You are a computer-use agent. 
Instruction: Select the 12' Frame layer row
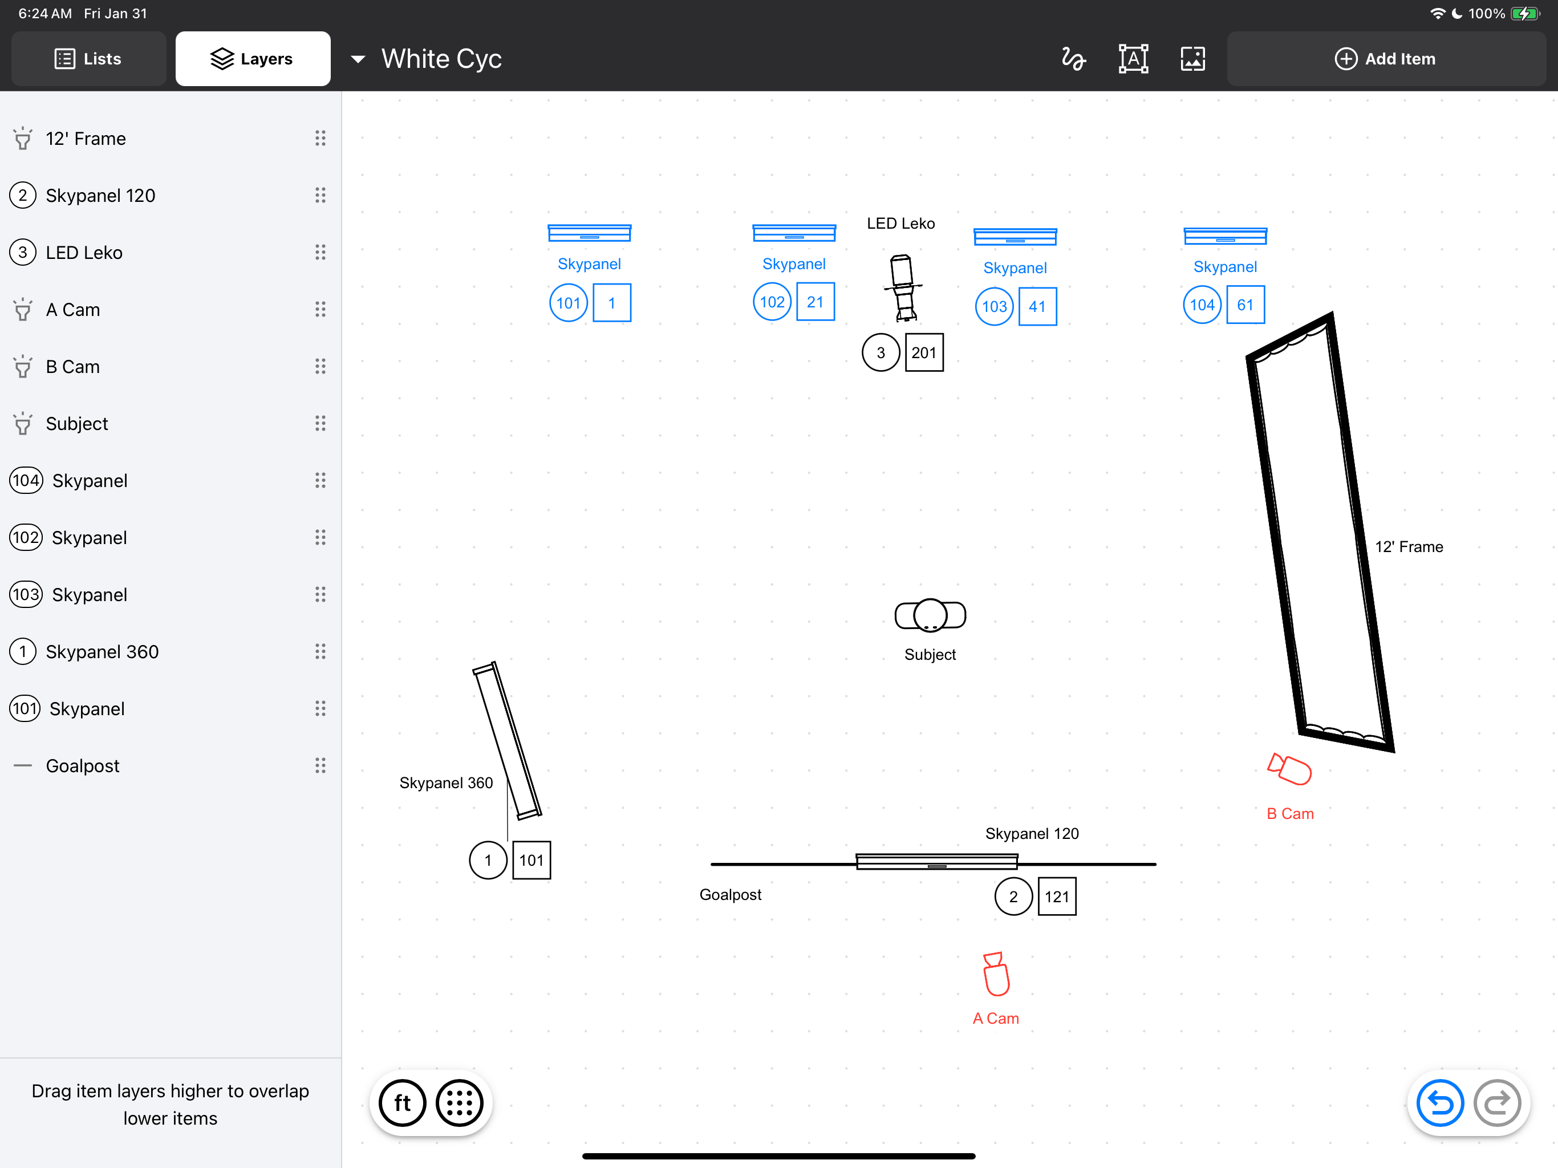pos(171,138)
